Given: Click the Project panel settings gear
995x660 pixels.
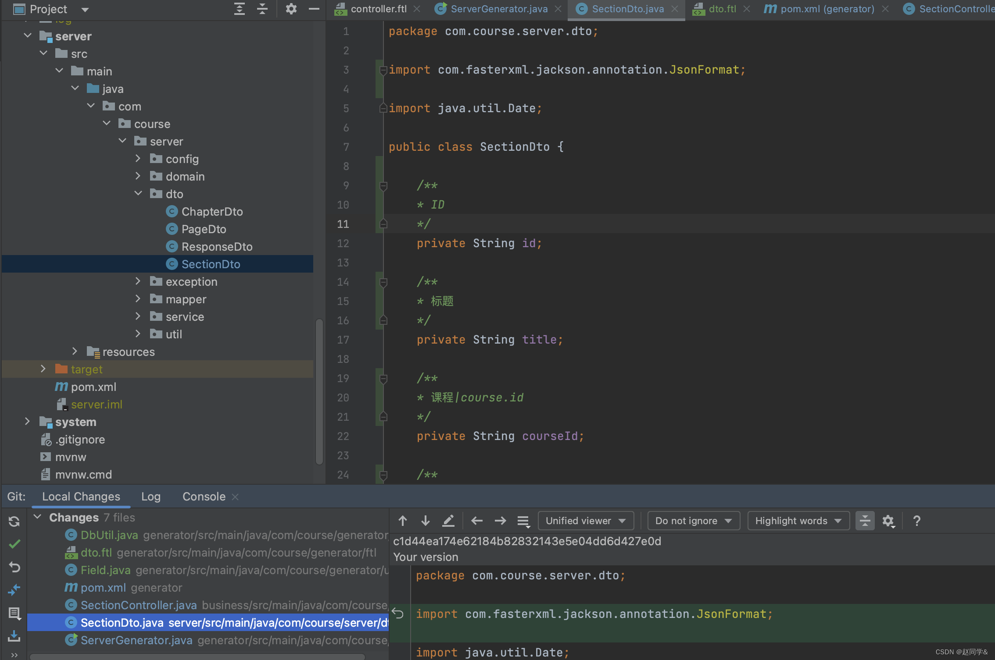Looking at the screenshot, I should pyautogui.click(x=291, y=9).
